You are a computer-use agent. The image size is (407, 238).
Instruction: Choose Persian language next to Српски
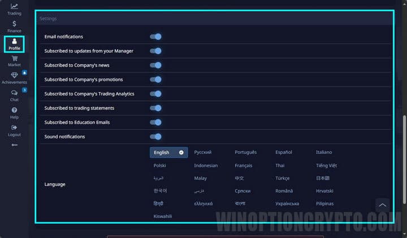point(199,191)
